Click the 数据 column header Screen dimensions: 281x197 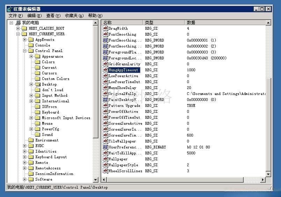223,22
